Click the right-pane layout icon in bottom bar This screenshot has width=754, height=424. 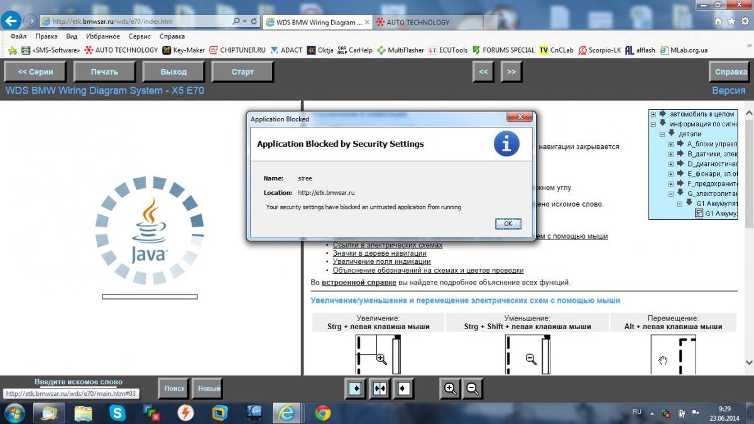403,389
